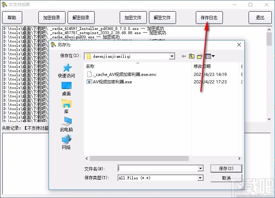Select AV视频加密利器.exe file
The image size is (275, 198).
110,82
